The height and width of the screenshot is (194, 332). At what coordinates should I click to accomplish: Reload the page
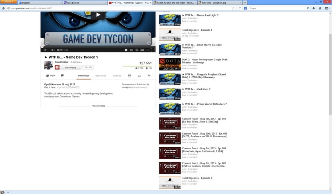[240, 8]
